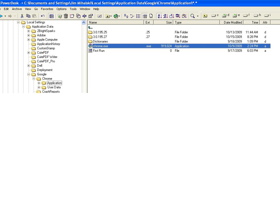This screenshot has height=213, width=280.
Task: Expand the Adobe folder node
Action: (x=28, y=35)
